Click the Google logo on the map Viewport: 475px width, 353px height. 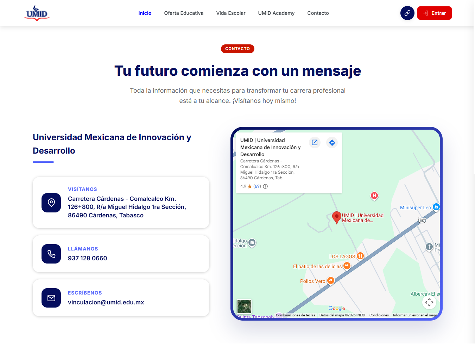click(x=337, y=308)
